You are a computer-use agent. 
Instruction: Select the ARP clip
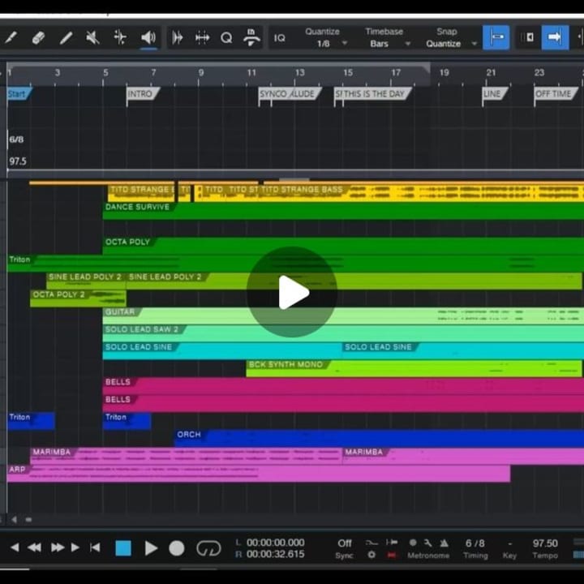(259, 474)
